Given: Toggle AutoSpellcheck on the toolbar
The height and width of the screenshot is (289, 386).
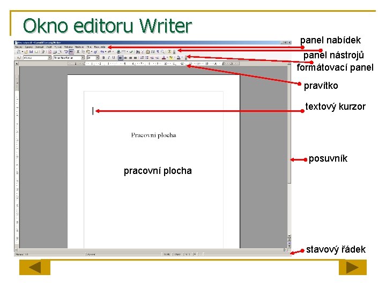Looking at the screenshot, I should point(71,52).
